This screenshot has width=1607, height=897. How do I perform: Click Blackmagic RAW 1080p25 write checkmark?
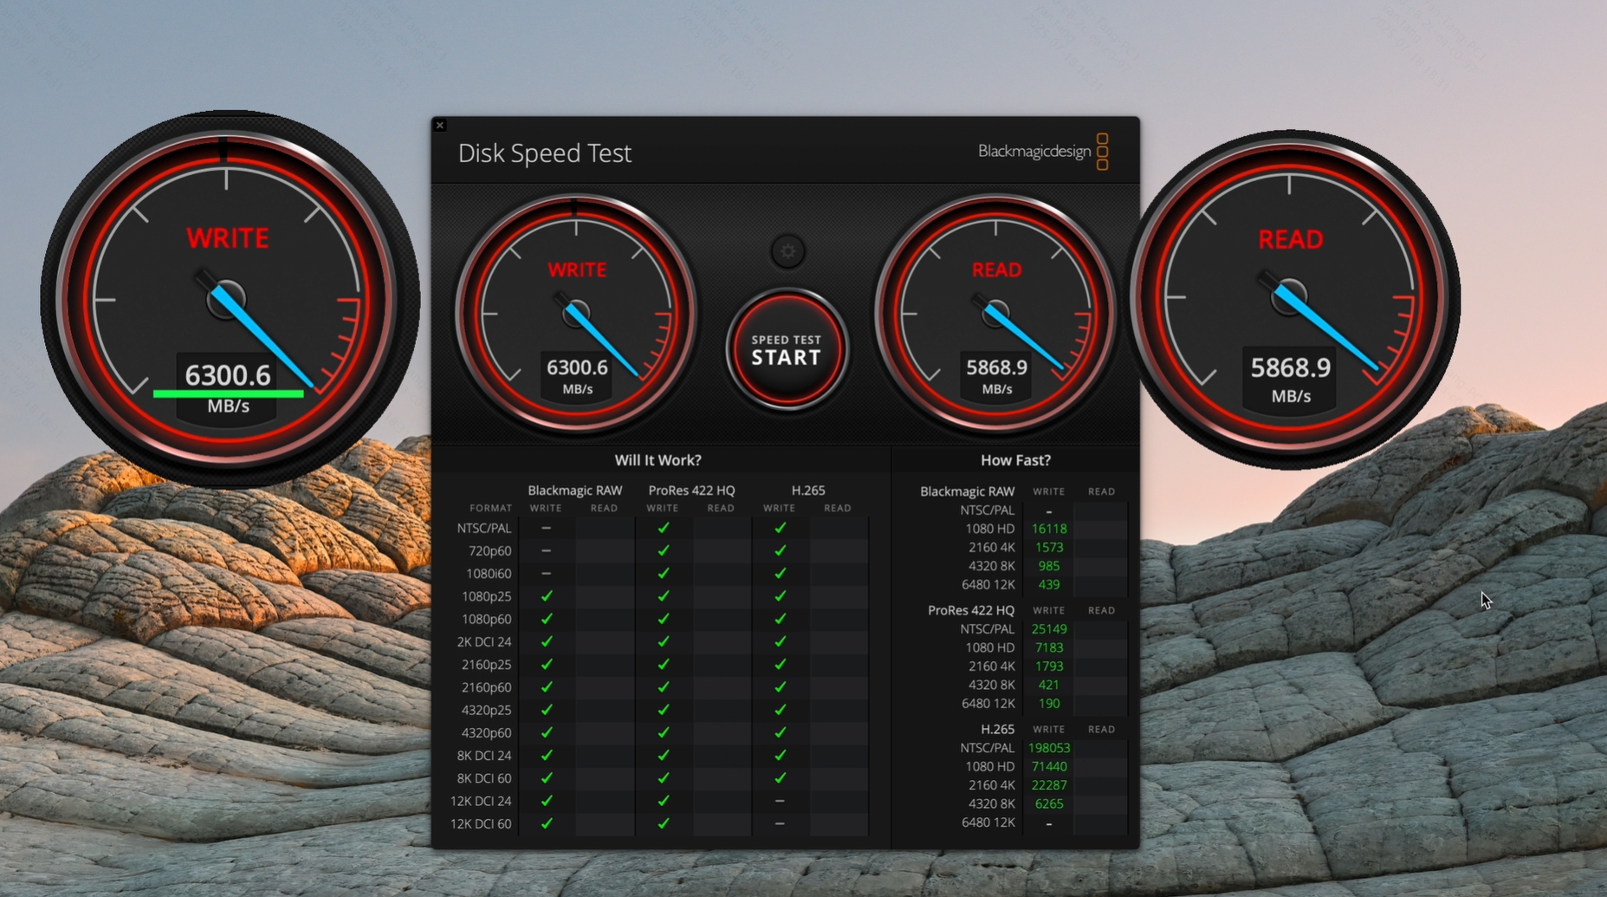click(547, 596)
